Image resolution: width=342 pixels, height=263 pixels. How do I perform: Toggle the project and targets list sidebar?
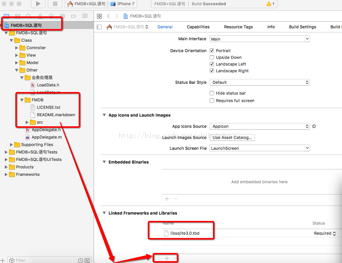(x=99, y=27)
